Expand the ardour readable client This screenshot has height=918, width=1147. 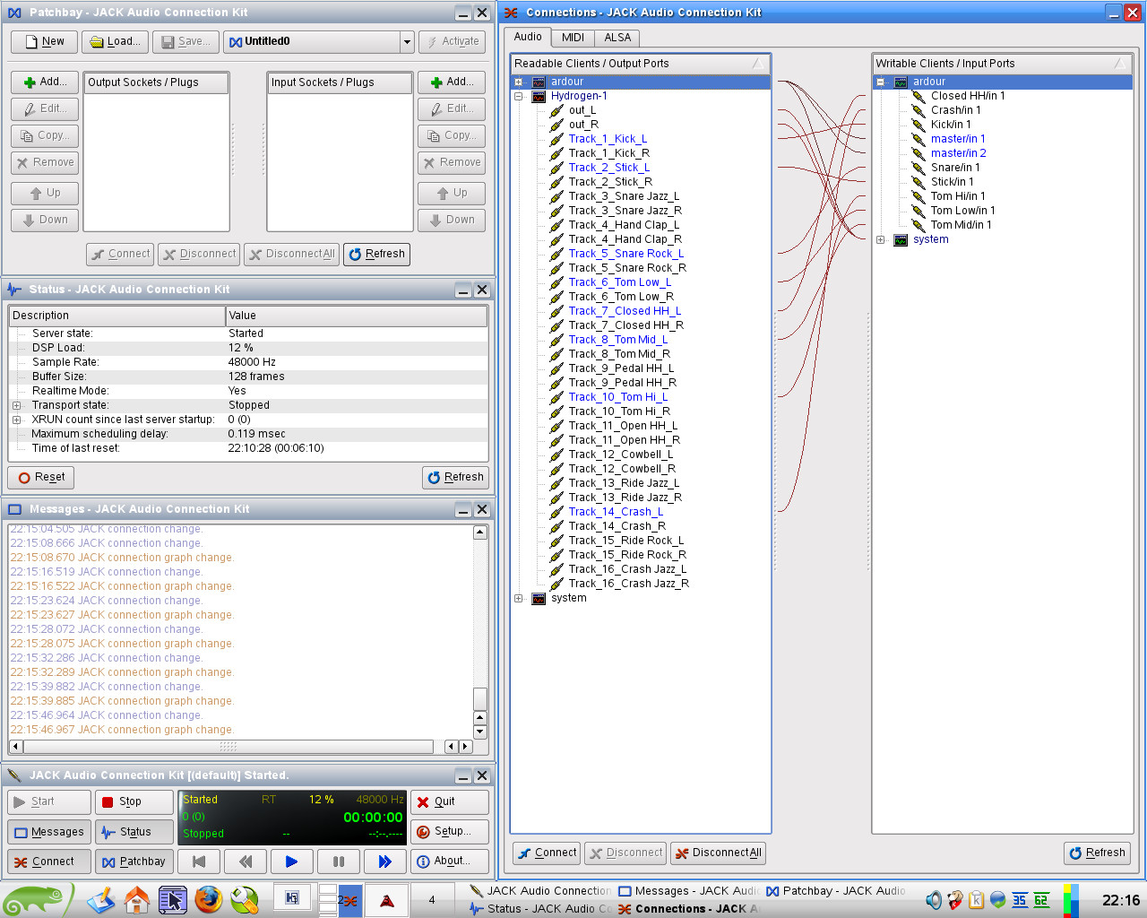coord(518,82)
